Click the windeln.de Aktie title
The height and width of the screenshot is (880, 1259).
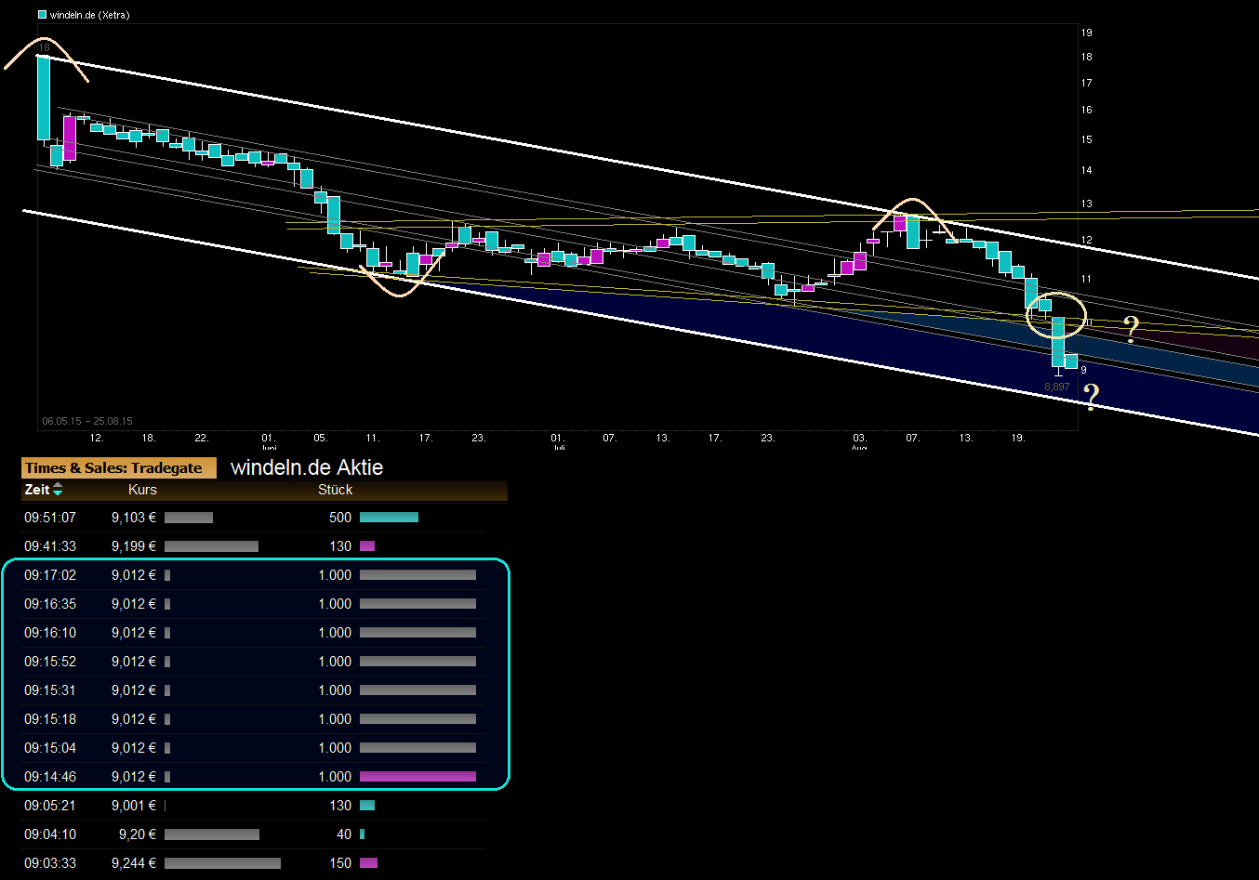point(307,467)
